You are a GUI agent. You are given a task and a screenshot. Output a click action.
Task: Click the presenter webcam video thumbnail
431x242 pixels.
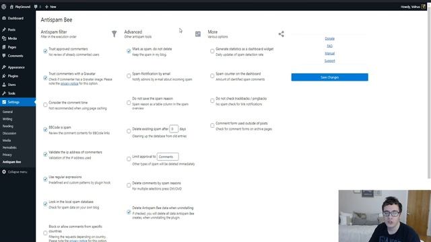click(385, 216)
